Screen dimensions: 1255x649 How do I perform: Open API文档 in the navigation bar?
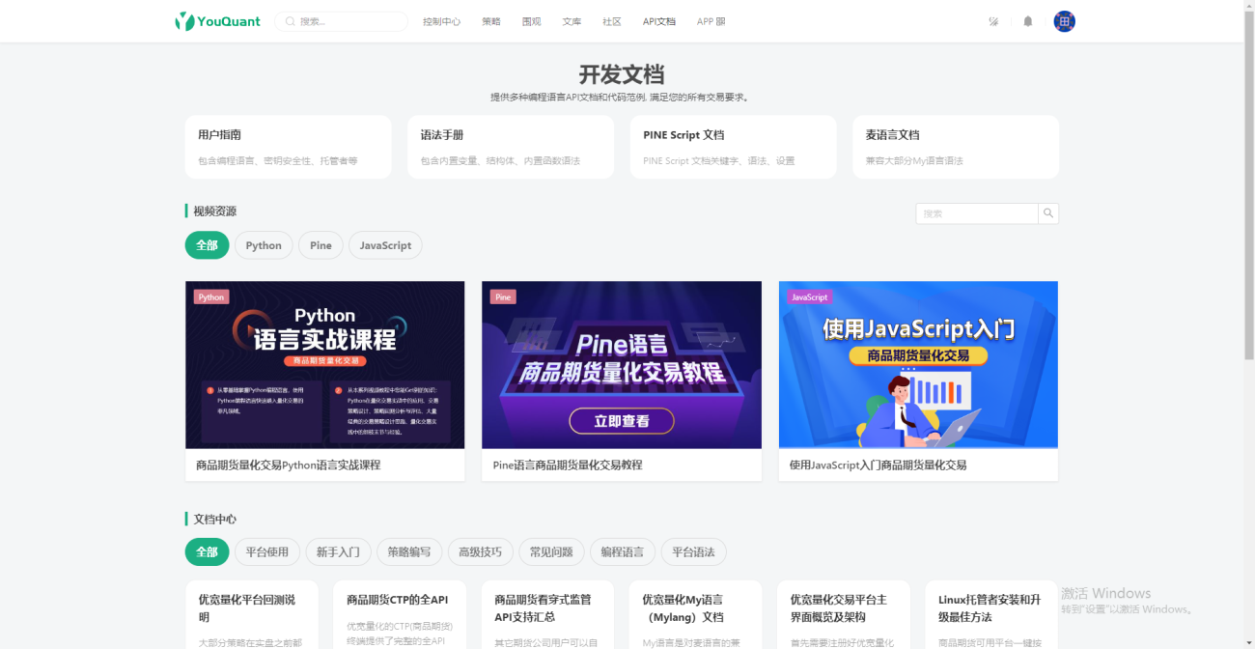click(x=659, y=21)
